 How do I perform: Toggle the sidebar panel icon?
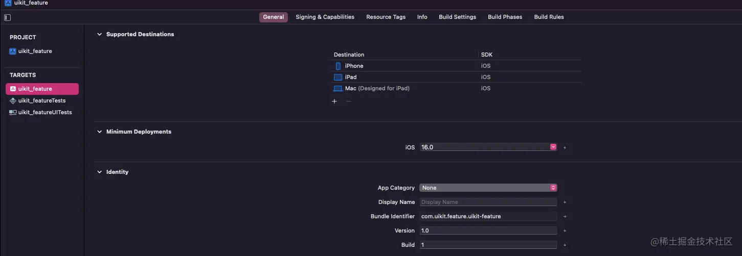pos(7,17)
